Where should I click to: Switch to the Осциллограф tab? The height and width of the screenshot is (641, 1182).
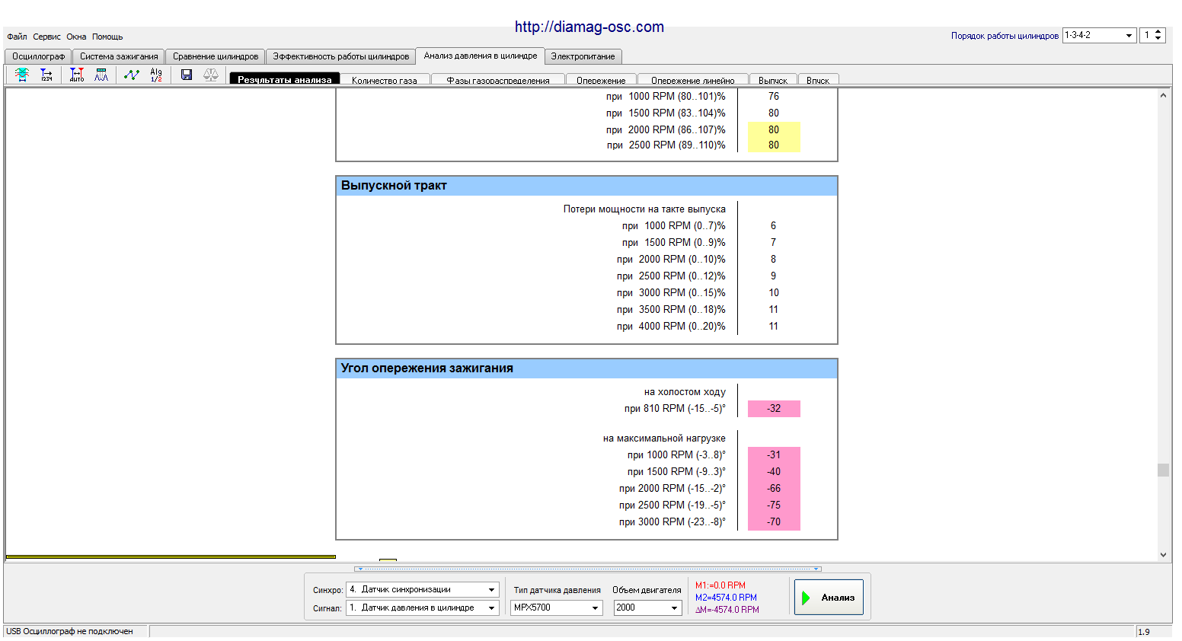(x=38, y=56)
